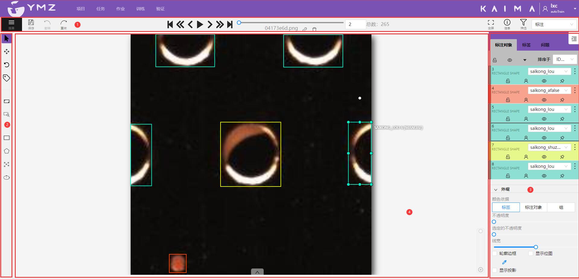579x279 pixels.
Task: Open the 筛选 filter icon
Action: click(523, 23)
